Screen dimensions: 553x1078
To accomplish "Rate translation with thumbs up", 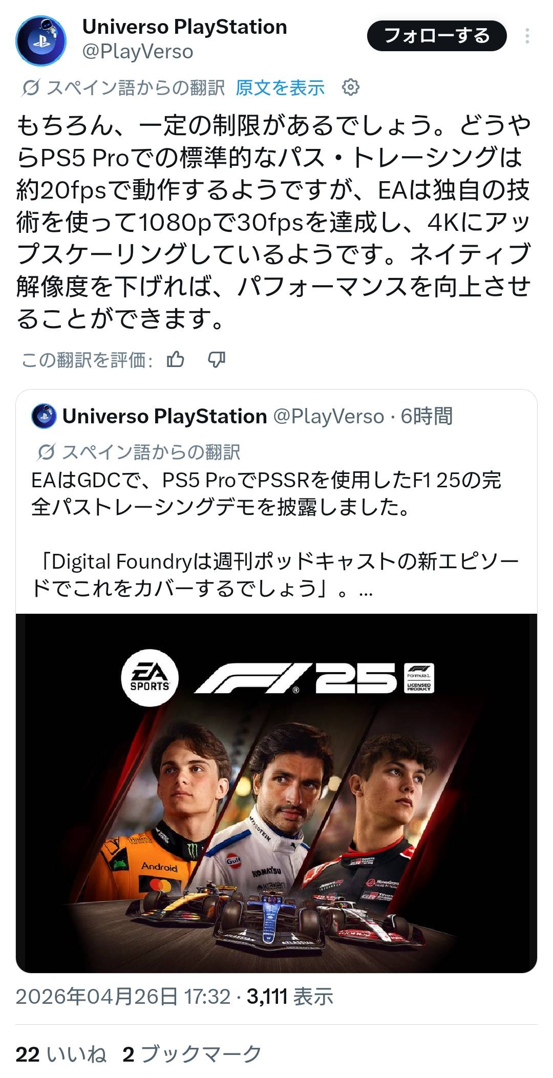I will pyautogui.click(x=176, y=360).
